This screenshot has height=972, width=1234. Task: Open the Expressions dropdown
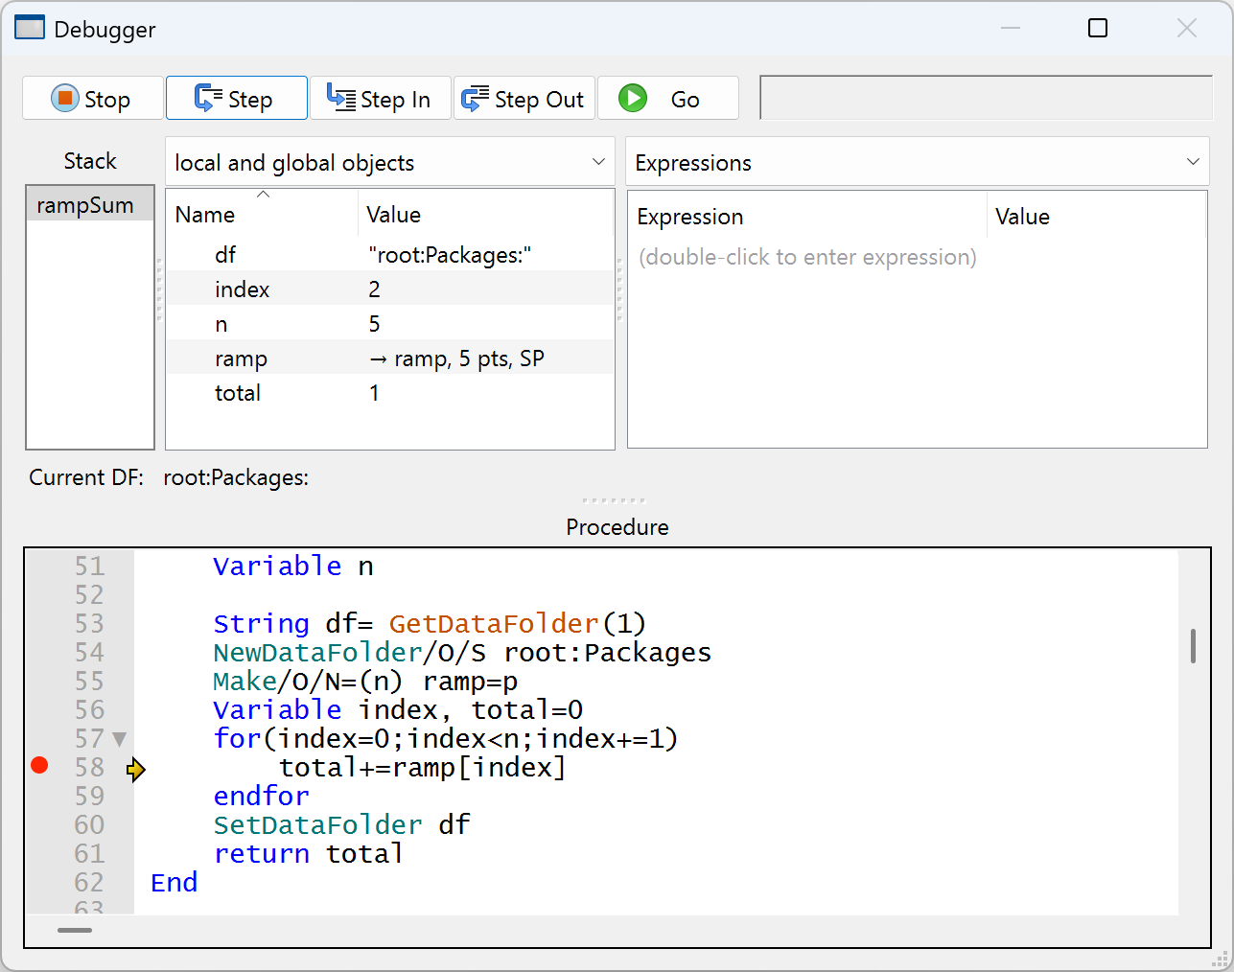917,163
